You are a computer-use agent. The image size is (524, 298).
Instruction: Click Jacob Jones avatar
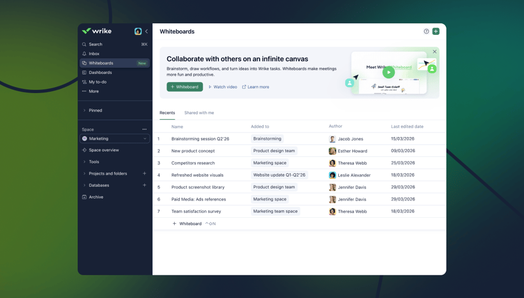pos(332,139)
